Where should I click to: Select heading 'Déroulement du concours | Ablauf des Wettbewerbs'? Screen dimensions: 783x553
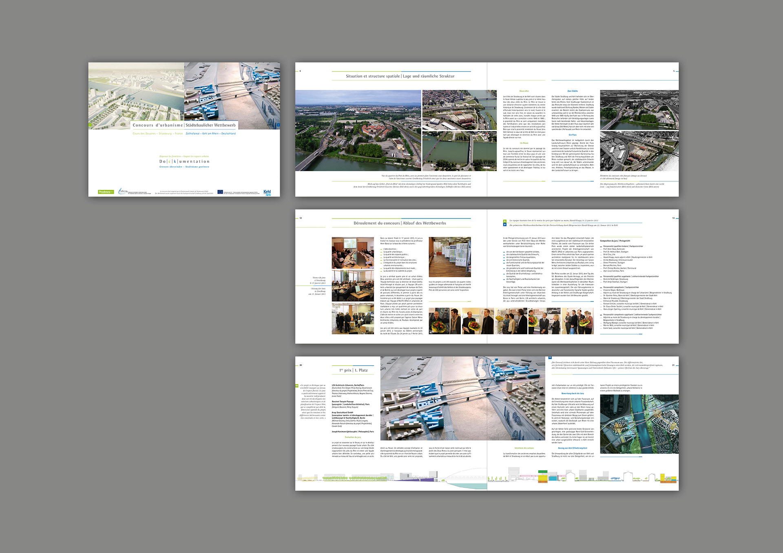pyautogui.click(x=400, y=223)
